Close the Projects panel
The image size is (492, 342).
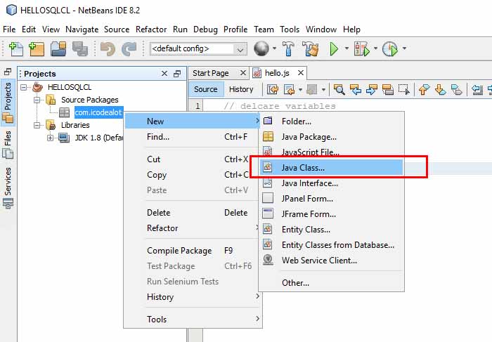pos(164,74)
